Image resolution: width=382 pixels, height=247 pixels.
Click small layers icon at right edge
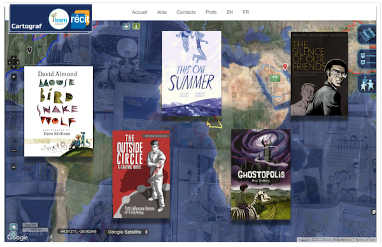click(374, 212)
